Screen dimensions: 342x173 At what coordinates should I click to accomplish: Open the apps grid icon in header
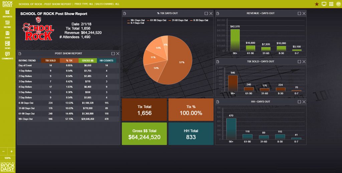pos(331,4)
